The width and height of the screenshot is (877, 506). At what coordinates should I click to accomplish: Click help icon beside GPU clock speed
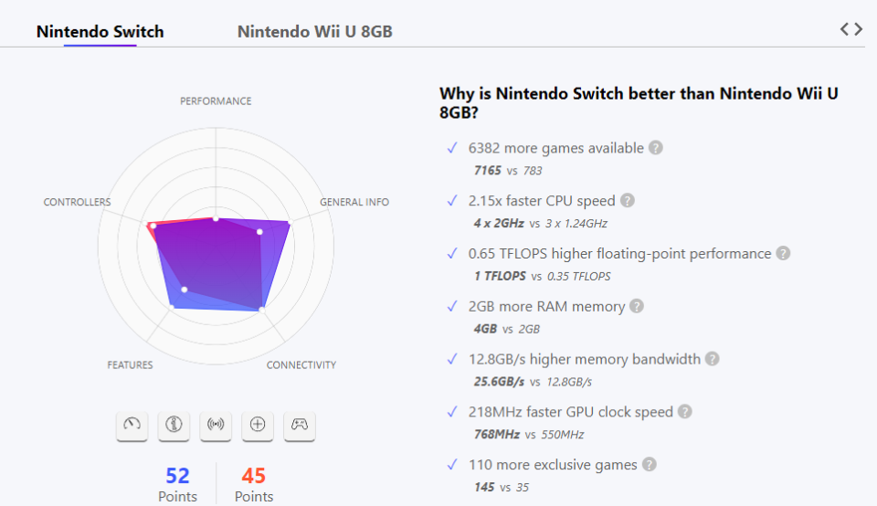point(684,413)
